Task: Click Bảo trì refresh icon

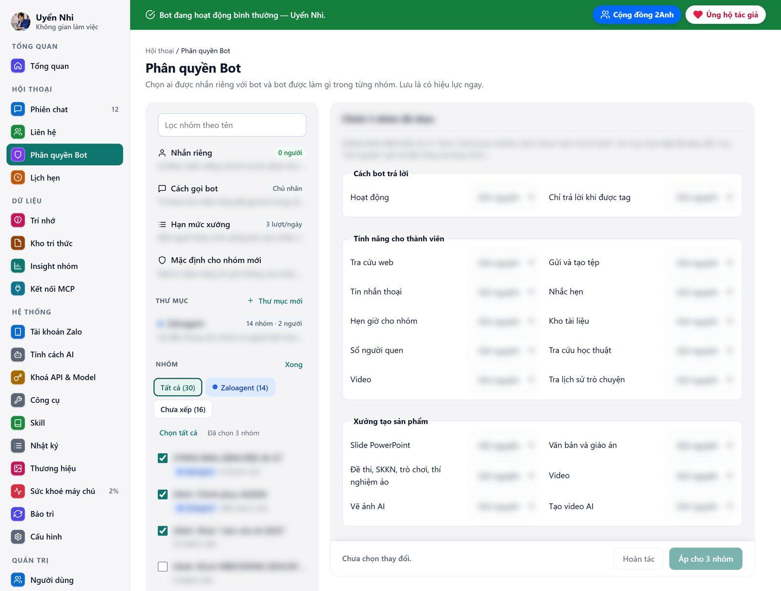Action: tap(18, 514)
